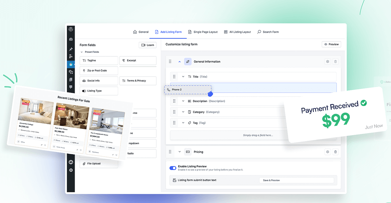Screen dimensions: 391x203
Task: Expand the Pricing section chevron
Action: [x=180, y=152]
